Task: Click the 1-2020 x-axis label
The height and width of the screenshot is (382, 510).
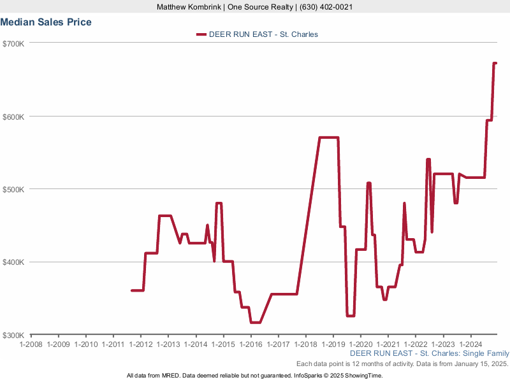Action: tap(361, 344)
